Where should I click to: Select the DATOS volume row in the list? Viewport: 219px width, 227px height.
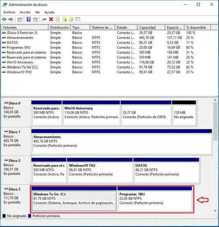106,42
